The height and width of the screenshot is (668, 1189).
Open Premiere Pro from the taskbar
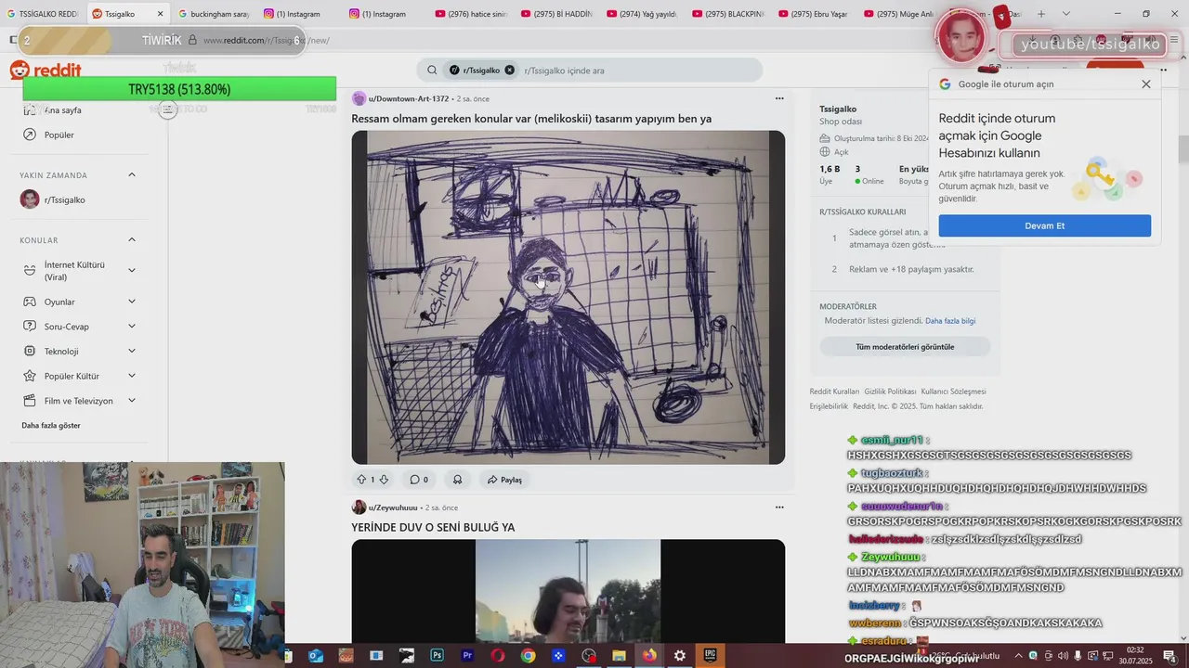coord(467,656)
